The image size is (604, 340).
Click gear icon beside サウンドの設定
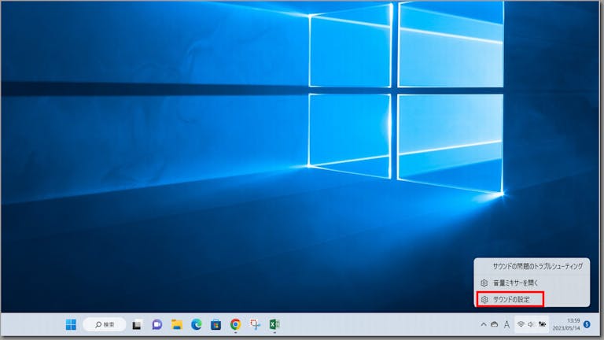pos(484,299)
